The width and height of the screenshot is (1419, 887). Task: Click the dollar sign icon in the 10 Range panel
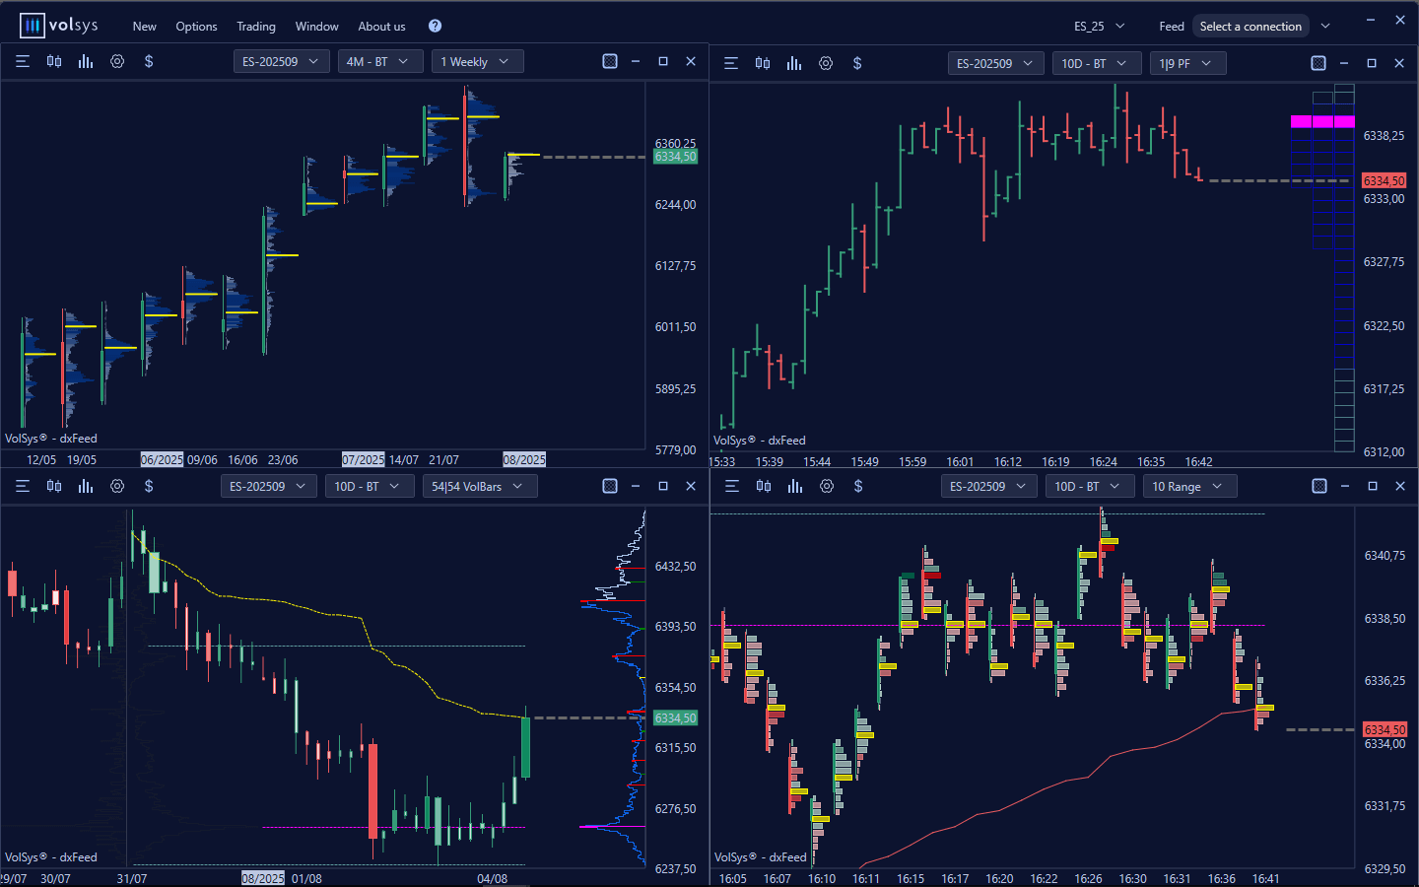[x=858, y=486]
